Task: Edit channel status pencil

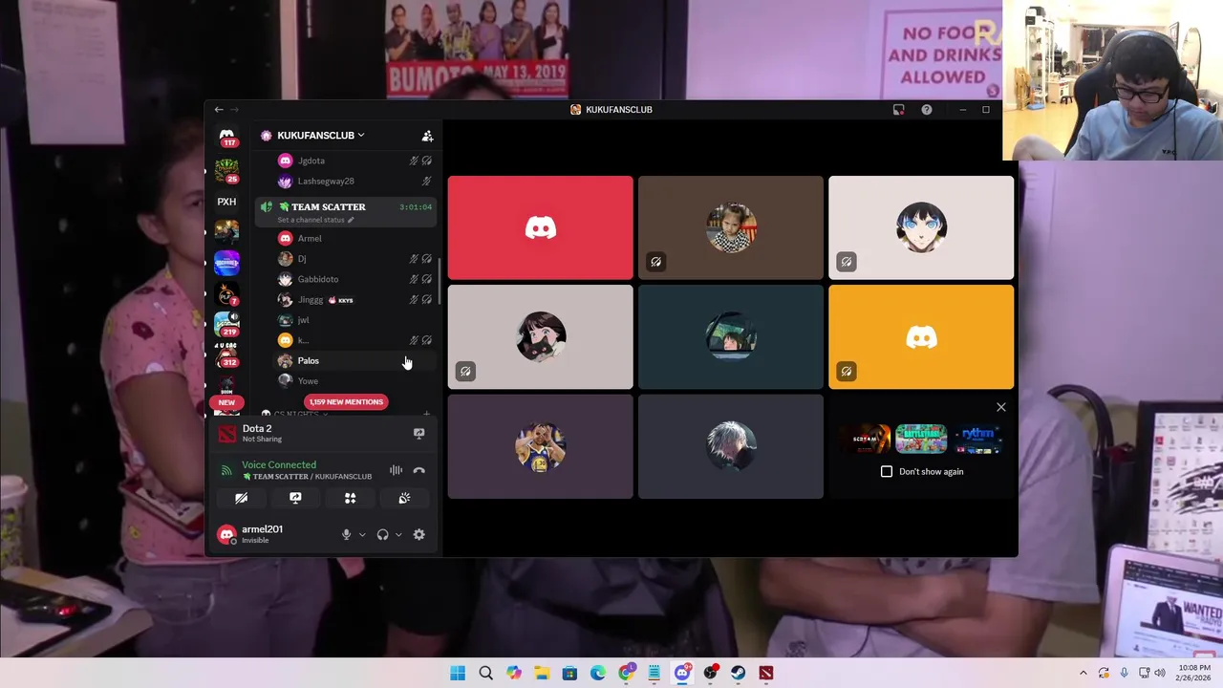Action: tap(351, 220)
